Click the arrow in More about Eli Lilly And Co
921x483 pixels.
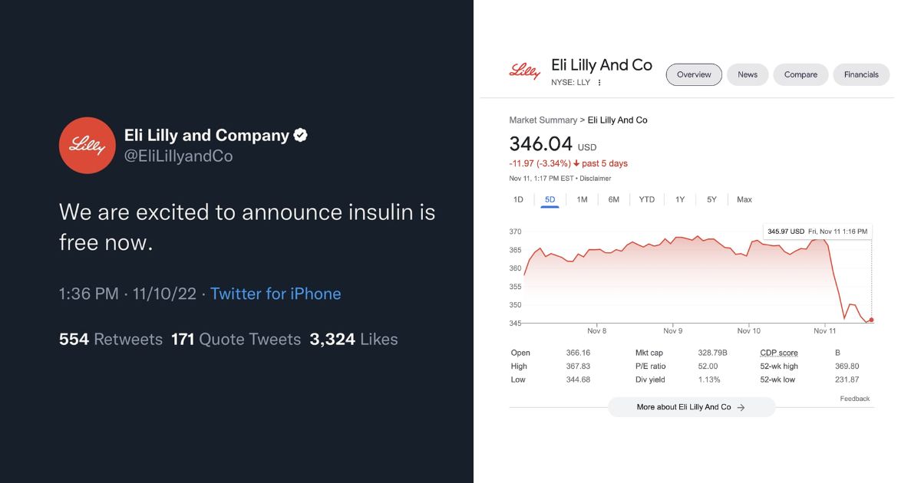coord(741,408)
